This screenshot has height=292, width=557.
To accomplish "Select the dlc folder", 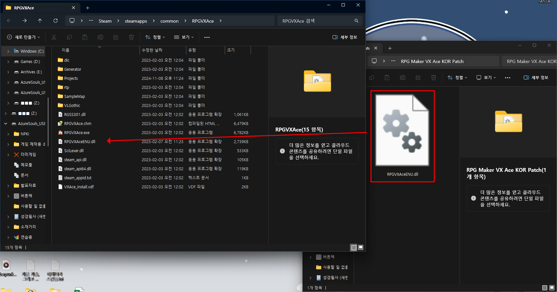I will 64,60.
